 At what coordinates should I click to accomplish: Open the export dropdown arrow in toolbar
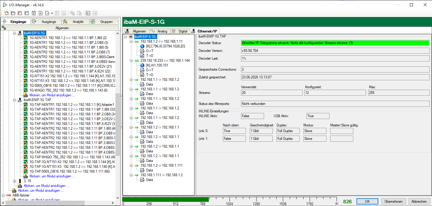[52, 13]
